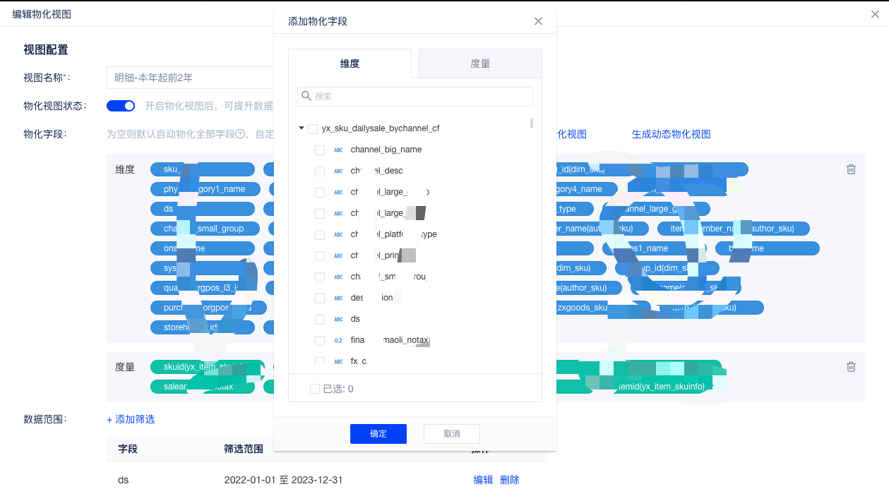Switch to the 度量 tab

click(x=480, y=63)
